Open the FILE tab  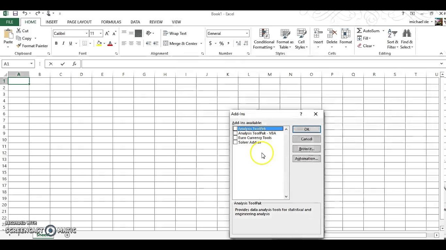10,22
